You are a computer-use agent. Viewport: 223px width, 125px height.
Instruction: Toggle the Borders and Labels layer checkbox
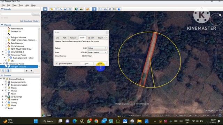(6, 85)
